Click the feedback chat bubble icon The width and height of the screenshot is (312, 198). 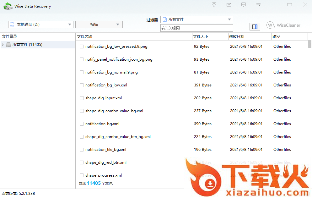point(244,5)
